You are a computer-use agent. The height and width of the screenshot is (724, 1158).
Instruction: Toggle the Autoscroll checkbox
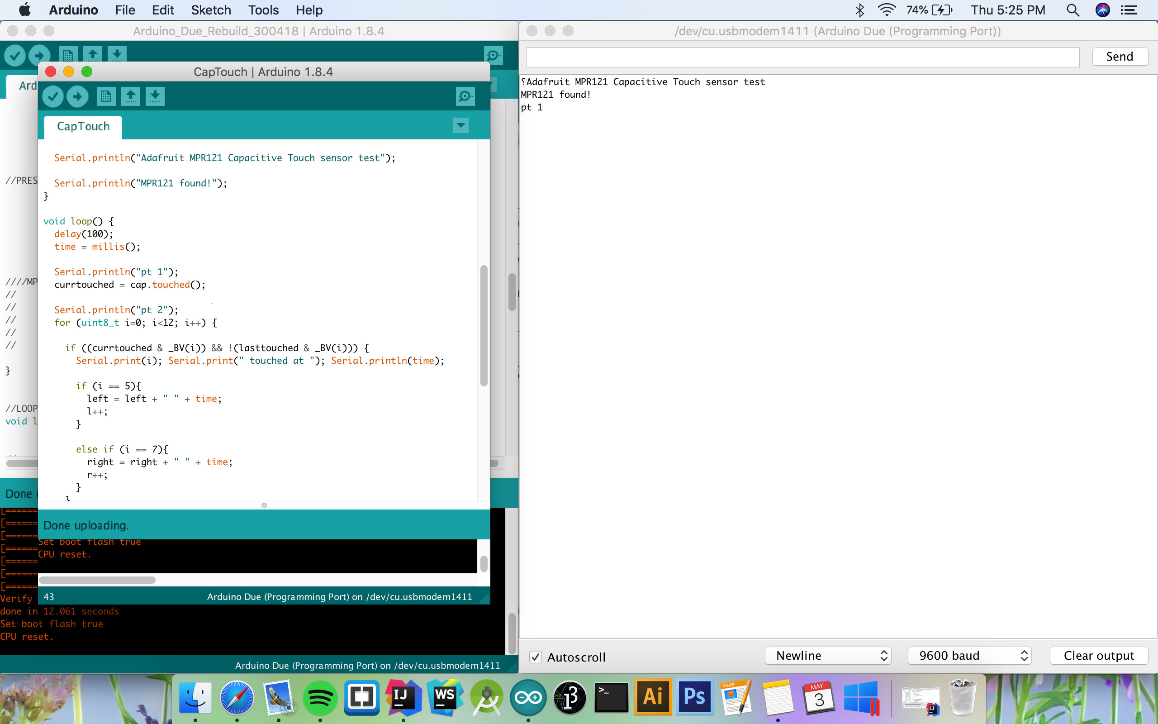536,657
